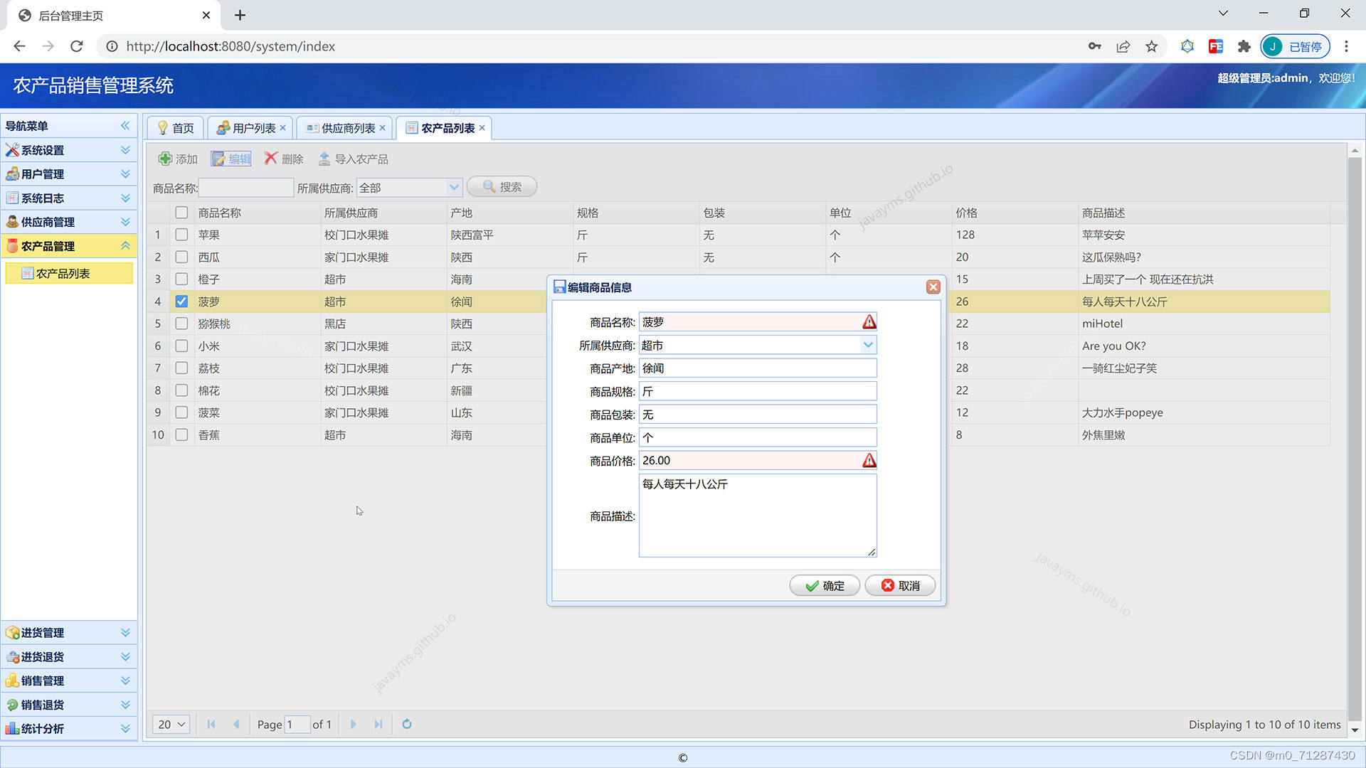The height and width of the screenshot is (768, 1366).
Task: Switch to the Supplier List tab
Action: point(347,128)
